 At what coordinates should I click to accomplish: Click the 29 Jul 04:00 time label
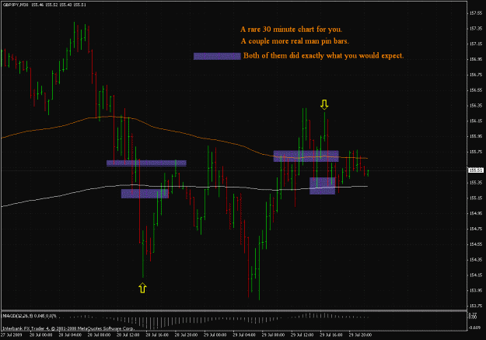pos(244,335)
